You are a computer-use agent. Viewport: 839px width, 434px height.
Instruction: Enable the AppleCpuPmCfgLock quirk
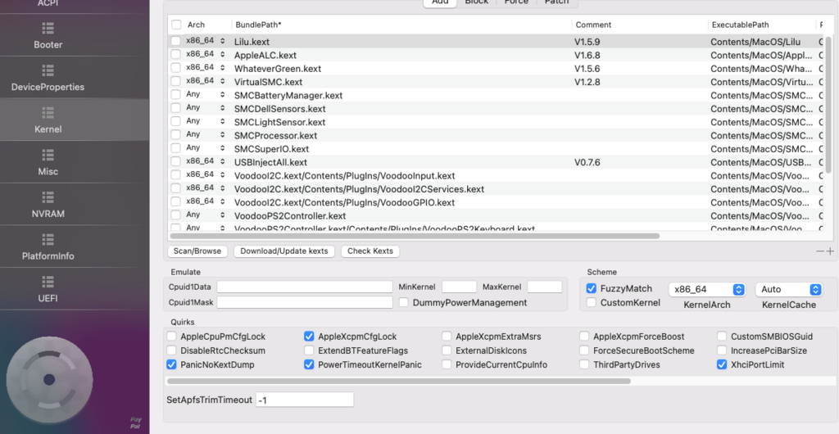tap(171, 337)
